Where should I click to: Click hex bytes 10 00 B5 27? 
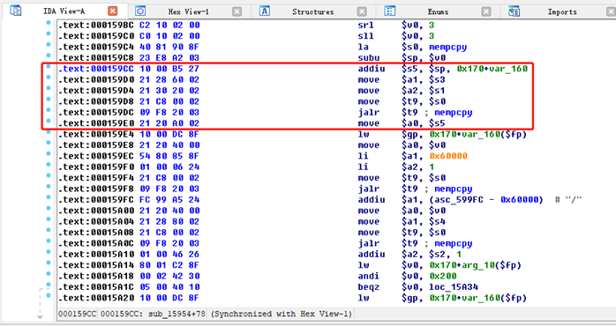tap(169, 69)
